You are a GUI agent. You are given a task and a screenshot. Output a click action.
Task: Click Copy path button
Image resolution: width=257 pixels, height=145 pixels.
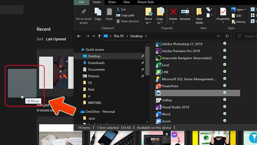(x=127, y=15)
